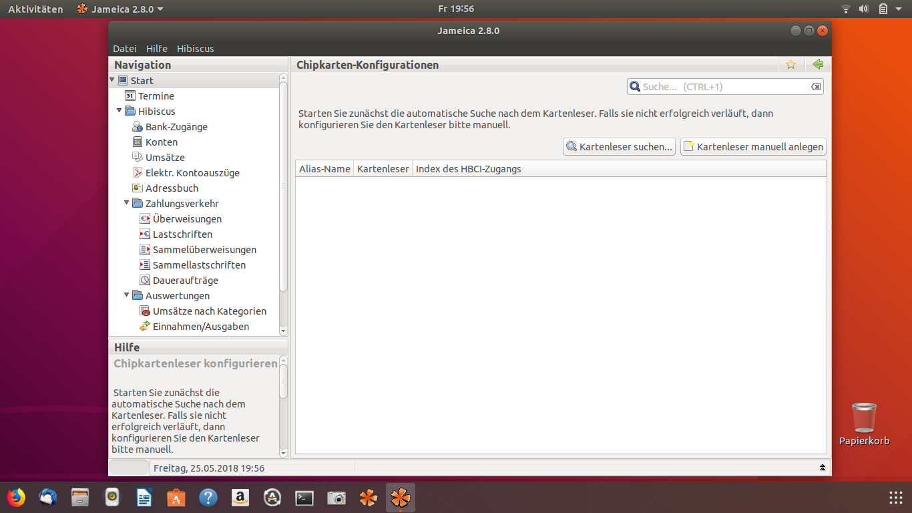Clear the search field with the X icon
Image resolution: width=912 pixels, height=513 pixels.
[x=816, y=87]
